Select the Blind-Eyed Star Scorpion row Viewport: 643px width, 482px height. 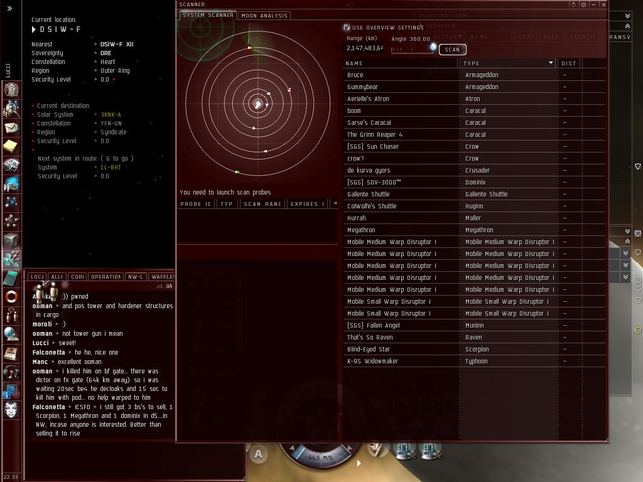(x=474, y=349)
